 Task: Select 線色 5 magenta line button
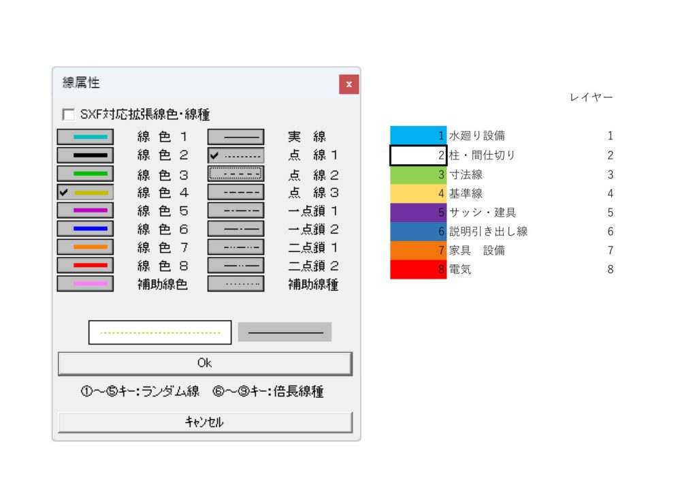tap(85, 211)
